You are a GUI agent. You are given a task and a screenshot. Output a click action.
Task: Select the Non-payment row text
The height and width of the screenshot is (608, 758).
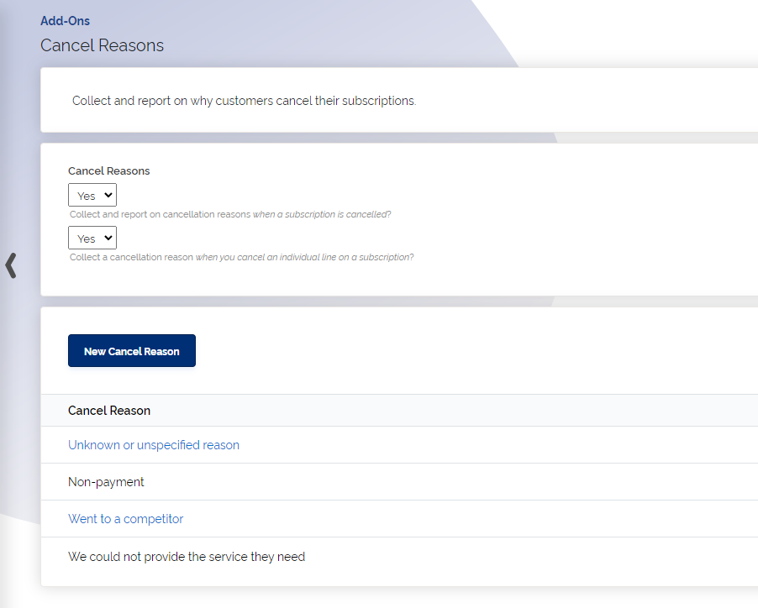pos(106,482)
